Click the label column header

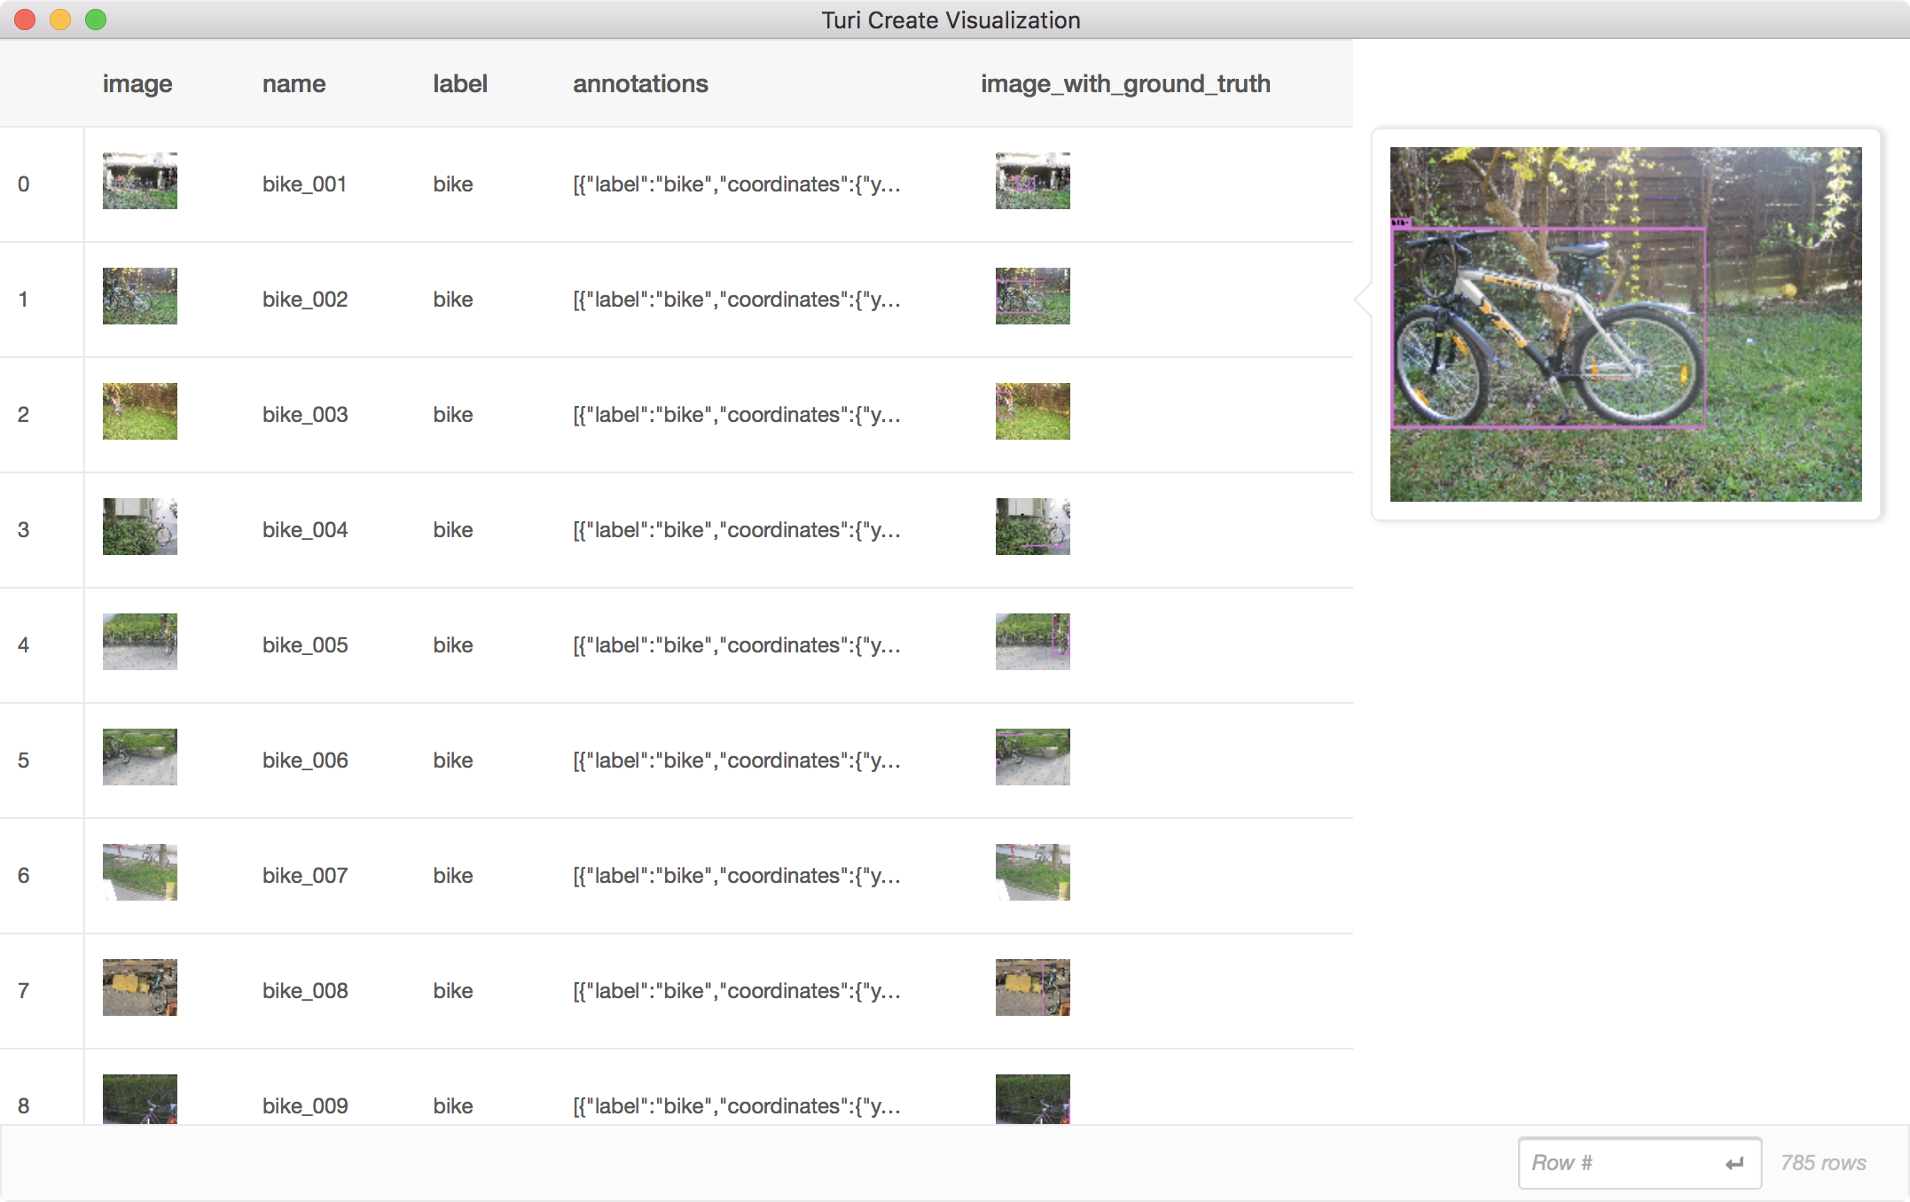459,84
